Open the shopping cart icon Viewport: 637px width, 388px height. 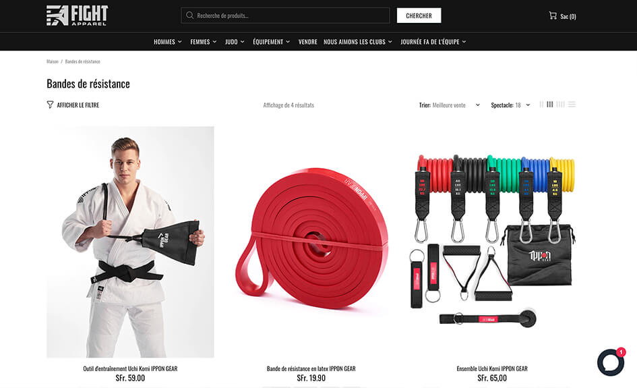click(553, 16)
